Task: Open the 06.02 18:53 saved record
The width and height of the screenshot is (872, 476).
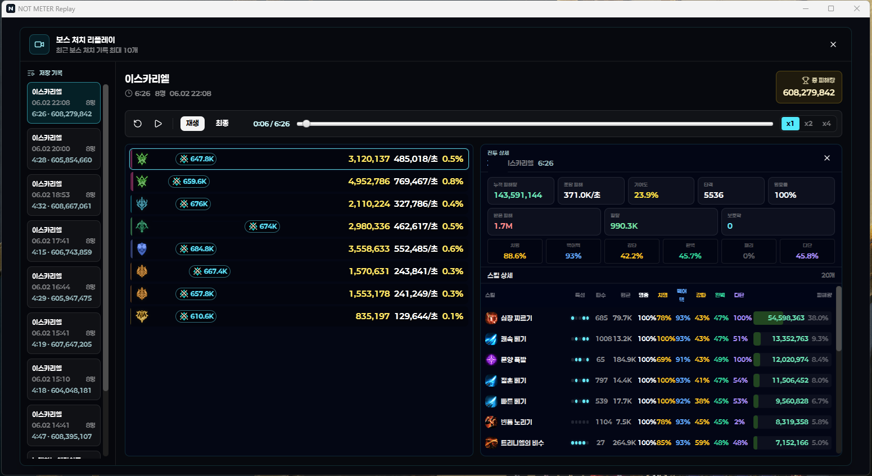Action: click(64, 195)
